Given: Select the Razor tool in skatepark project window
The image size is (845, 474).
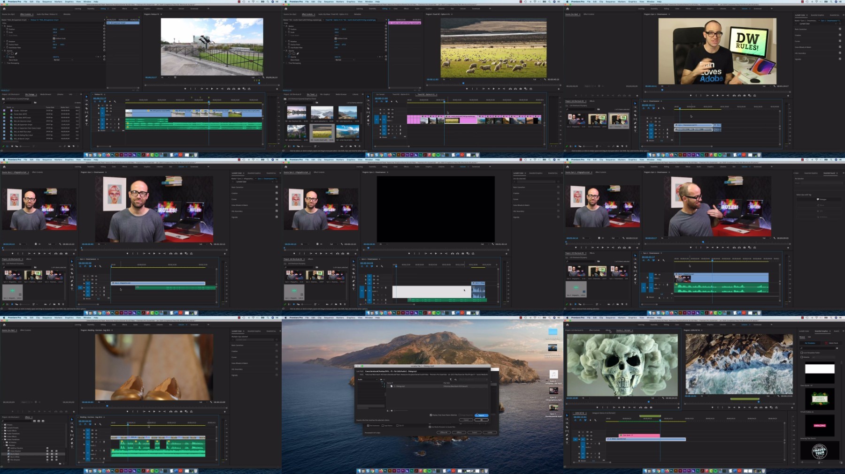Looking at the screenshot, I should tap(86, 108).
